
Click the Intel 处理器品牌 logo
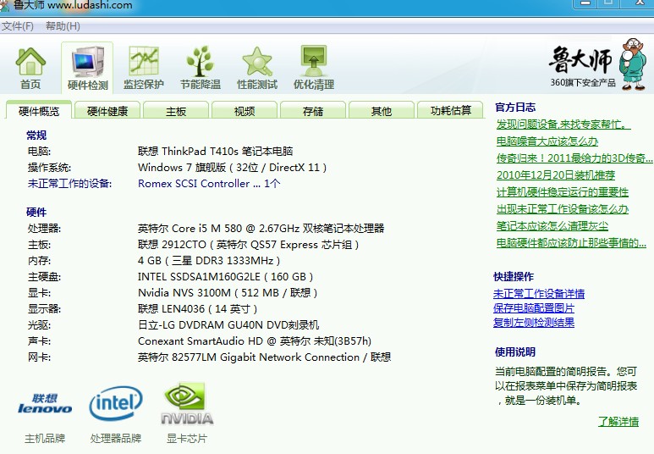coord(116,403)
